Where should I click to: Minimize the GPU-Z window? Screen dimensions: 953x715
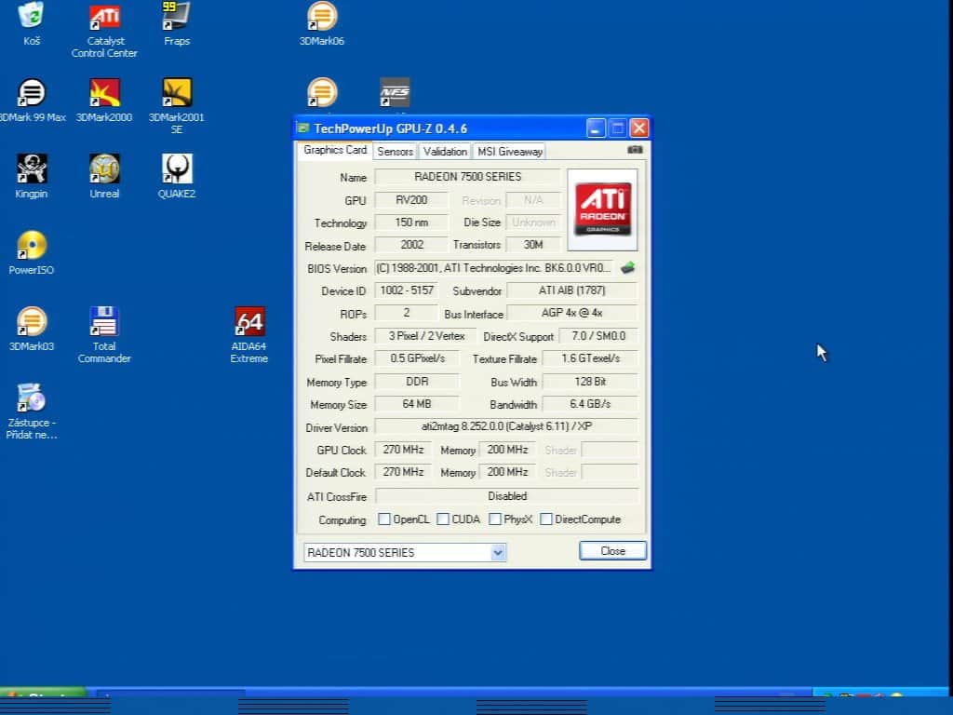596,128
